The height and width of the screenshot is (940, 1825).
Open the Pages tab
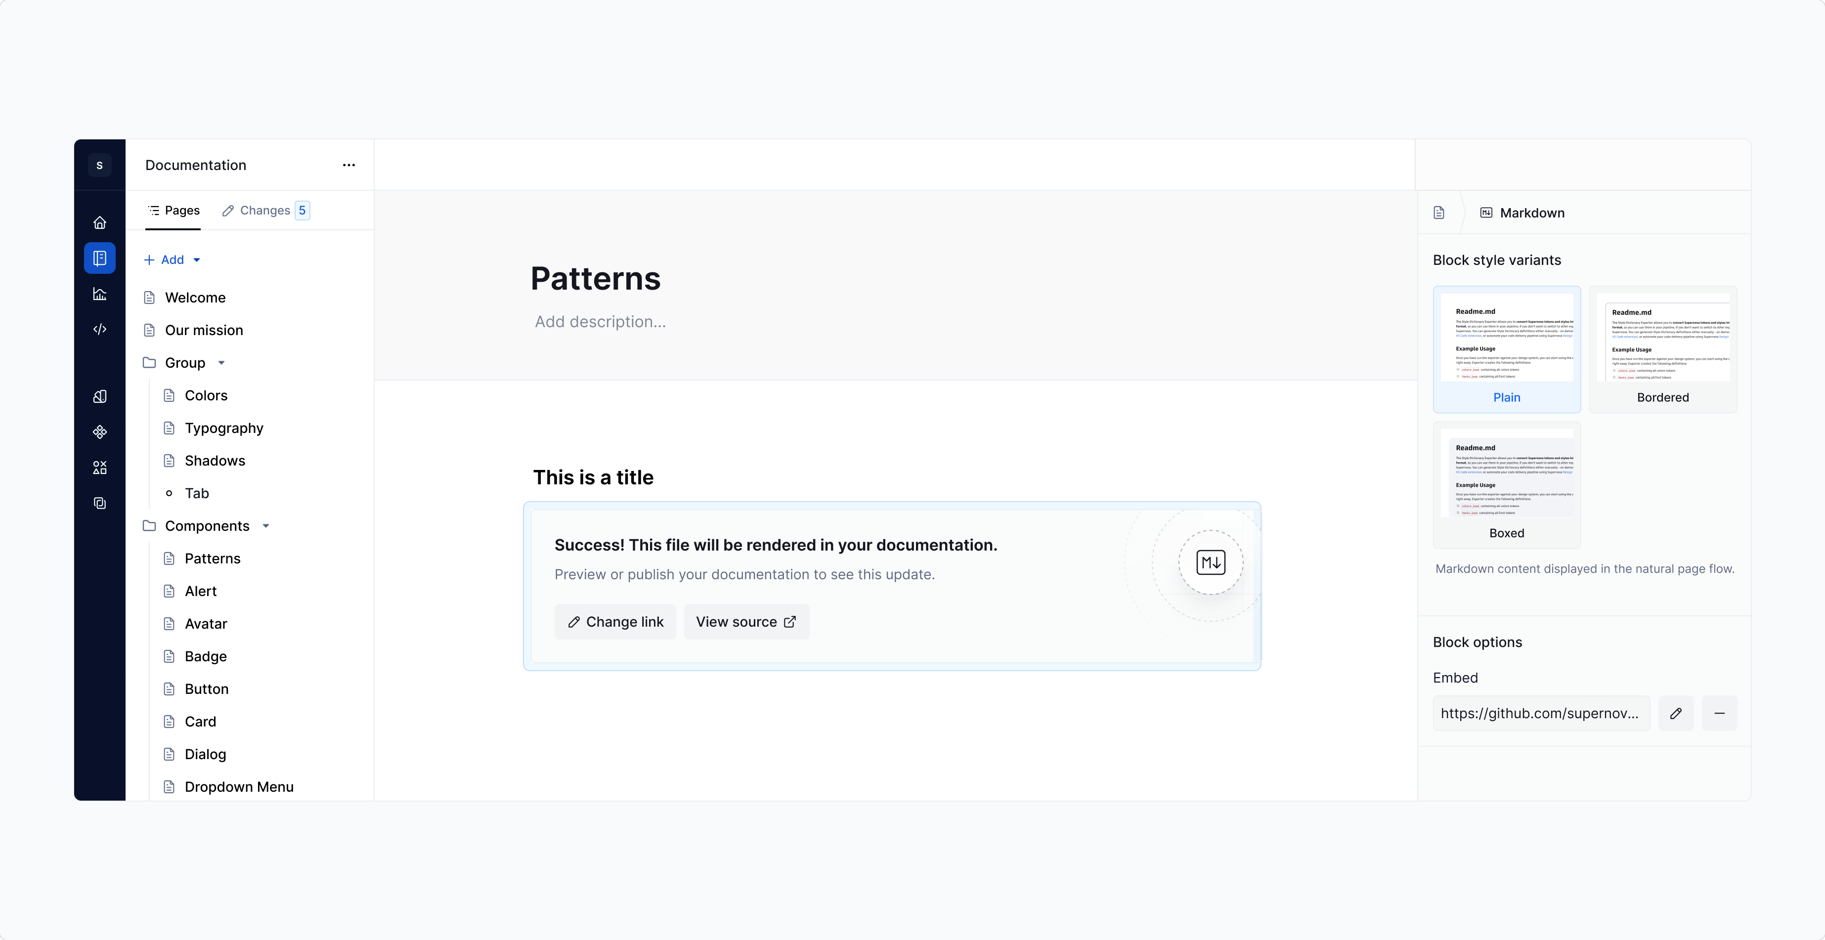pyautogui.click(x=174, y=210)
